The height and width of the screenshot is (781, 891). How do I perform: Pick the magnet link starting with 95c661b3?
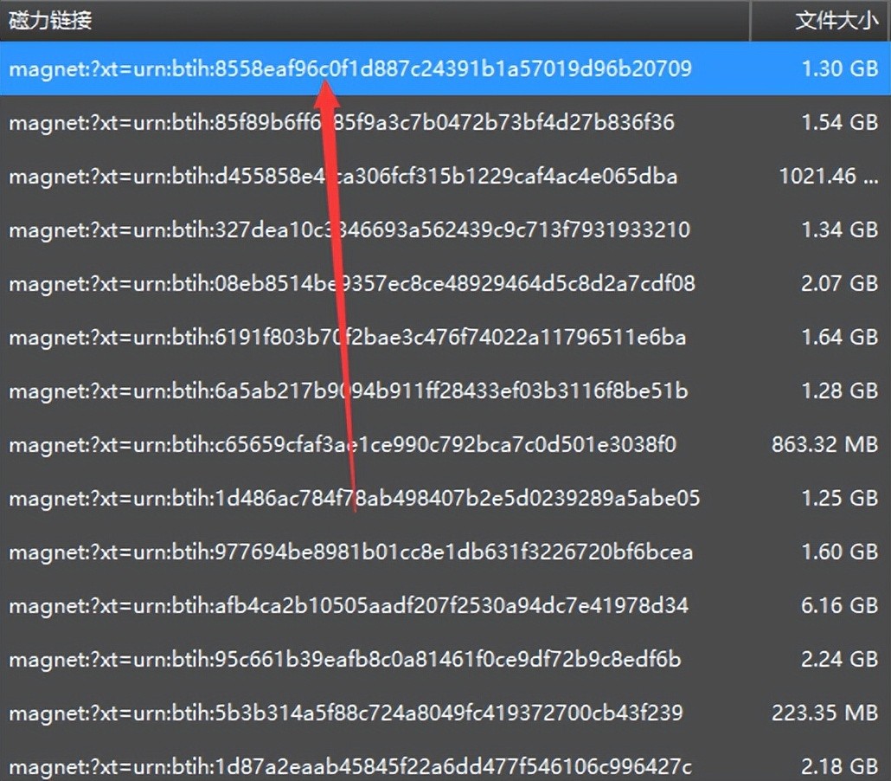(x=345, y=660)
